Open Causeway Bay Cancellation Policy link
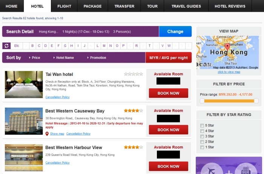The width and height of the screenshot is (264, 174). pyautogui.click(x=78, y=134)
